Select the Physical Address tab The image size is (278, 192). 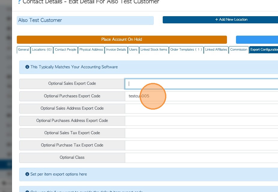tap(91, 49)
